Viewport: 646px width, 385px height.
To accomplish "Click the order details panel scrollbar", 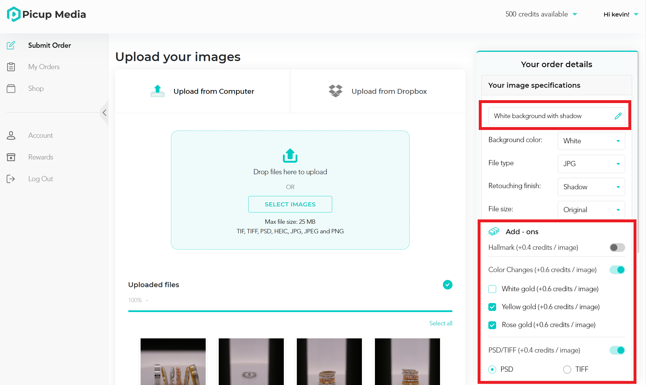I will [x=638, y=152].
